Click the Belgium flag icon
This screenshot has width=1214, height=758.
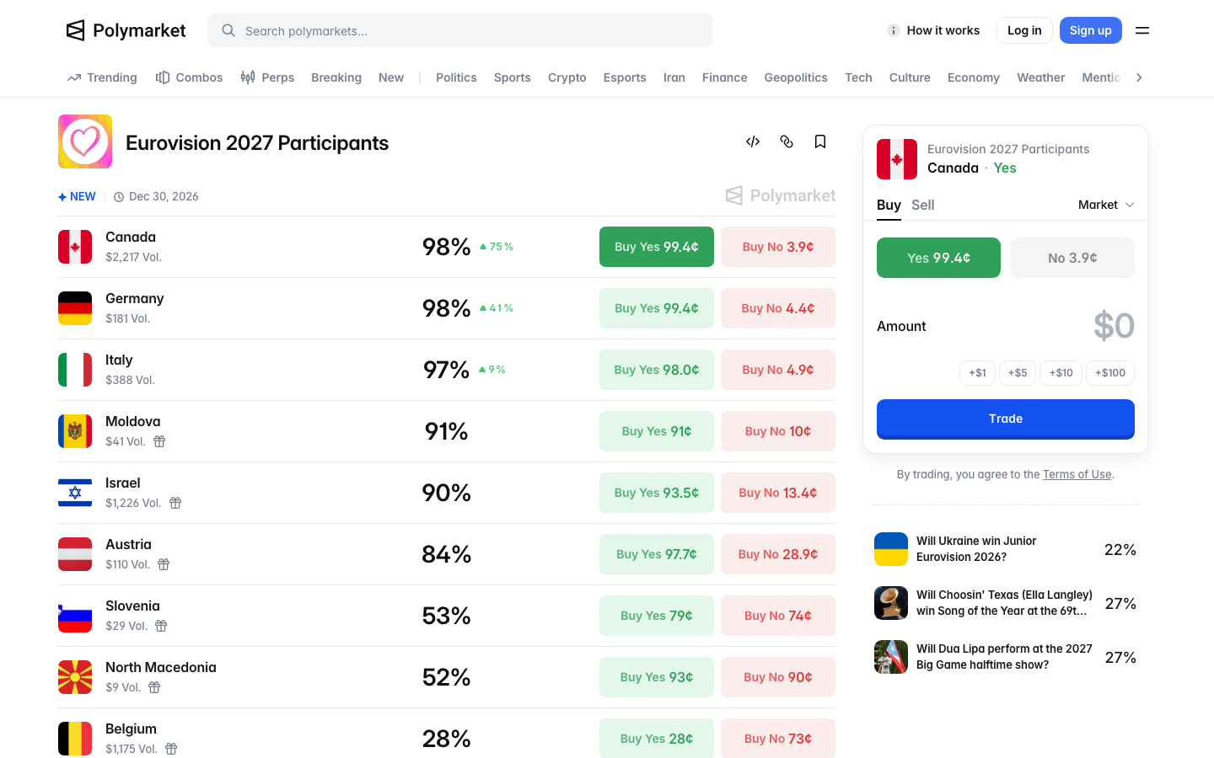click(75, 739)
